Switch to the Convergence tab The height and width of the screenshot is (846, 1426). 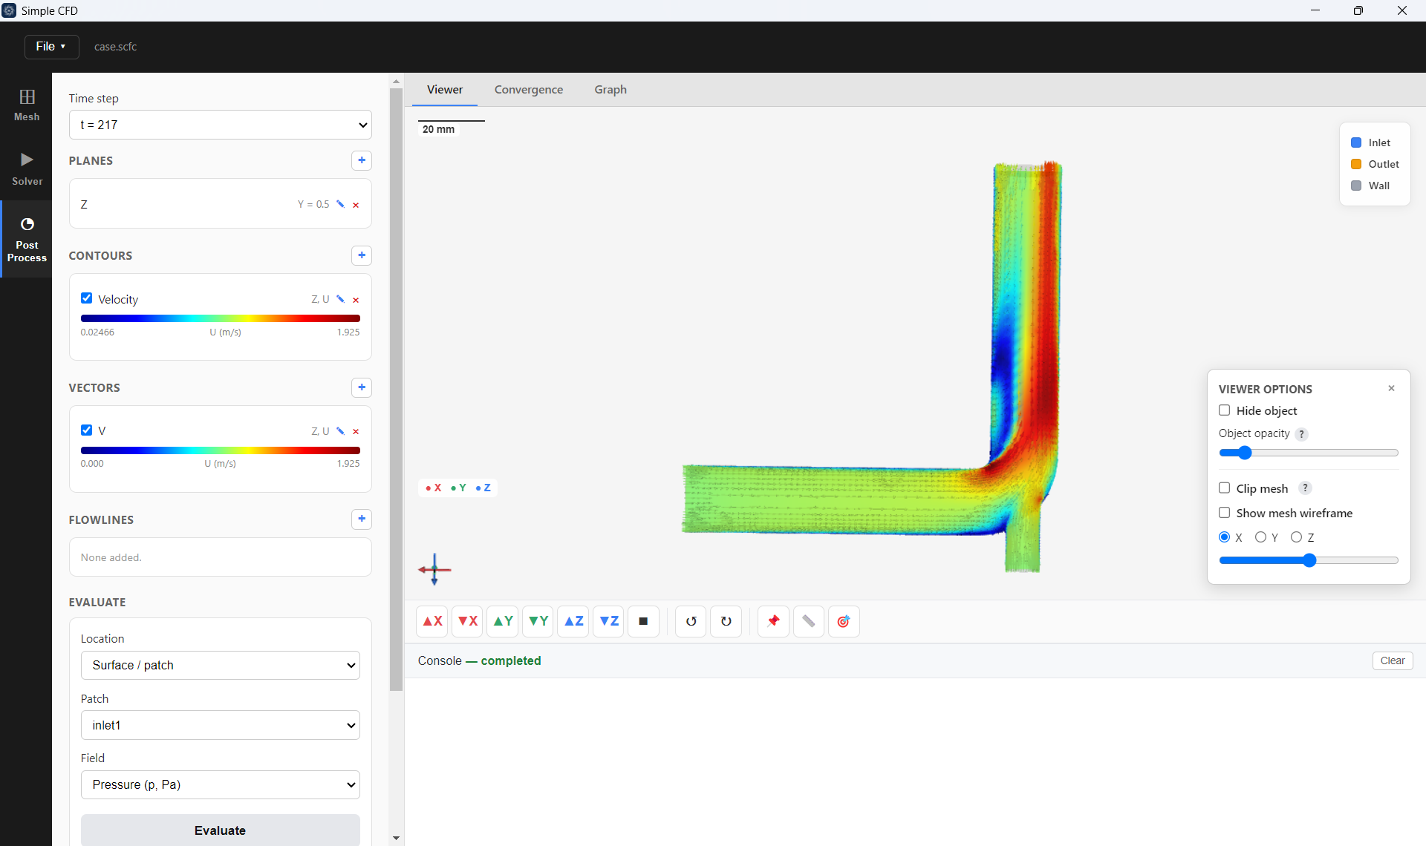click(529, 90)
